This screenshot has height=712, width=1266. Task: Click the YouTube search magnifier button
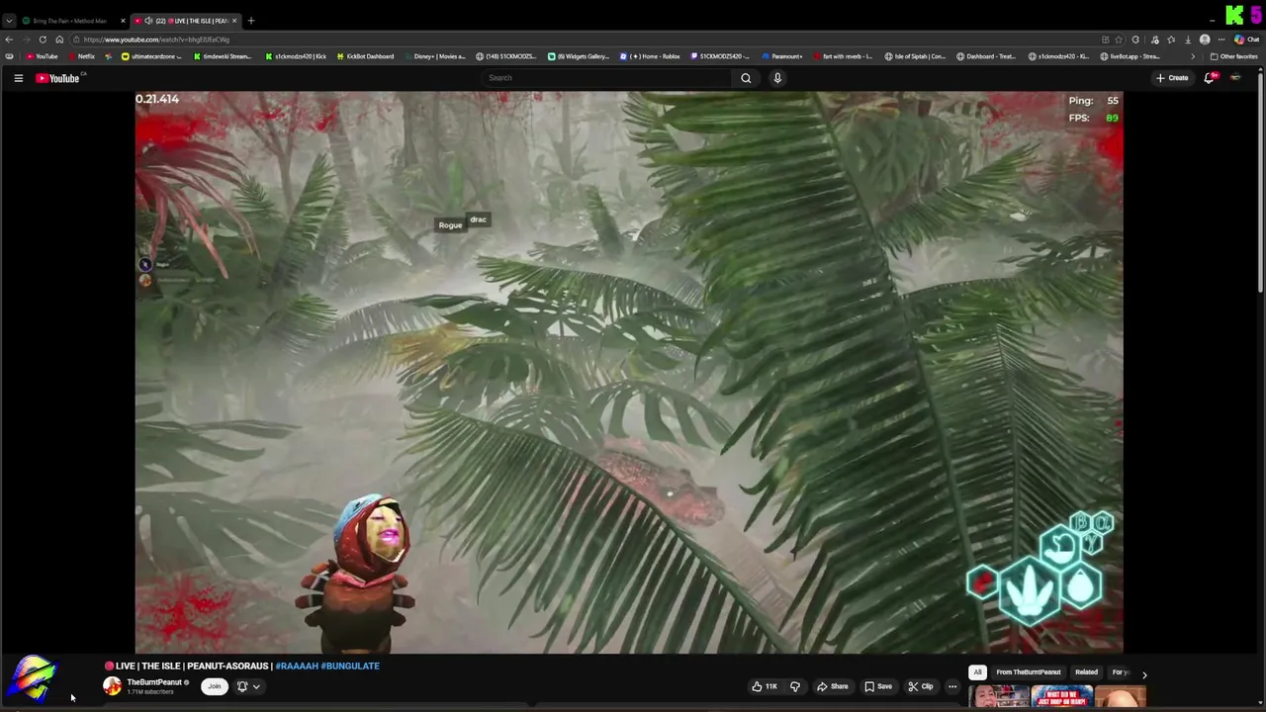point(746,78)
